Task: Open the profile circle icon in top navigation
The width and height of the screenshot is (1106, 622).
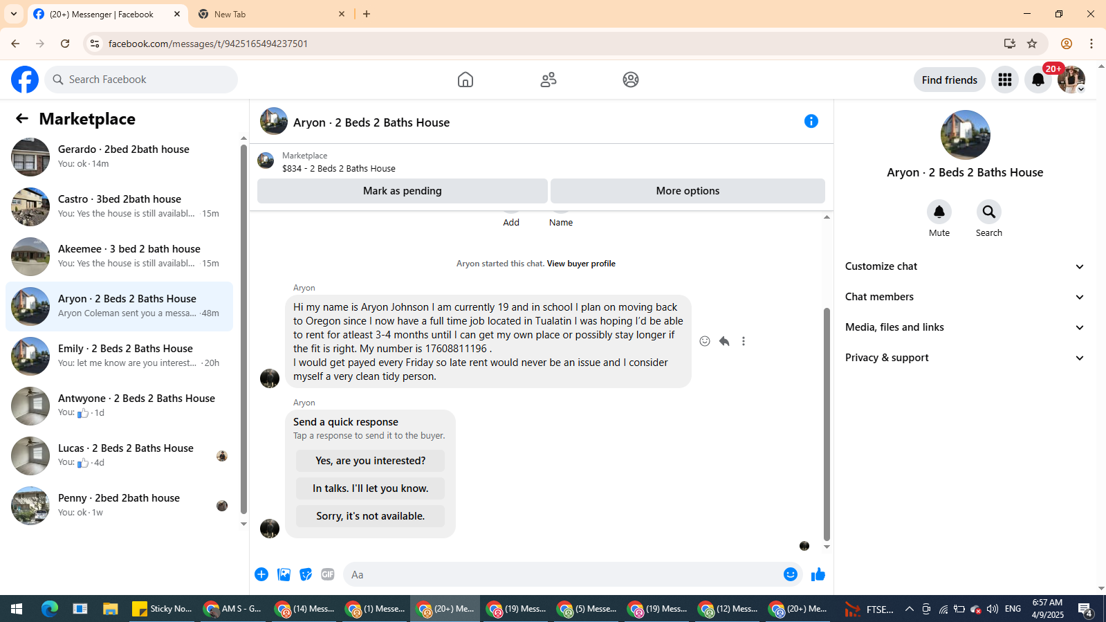Action: click(x=631, y=80)
